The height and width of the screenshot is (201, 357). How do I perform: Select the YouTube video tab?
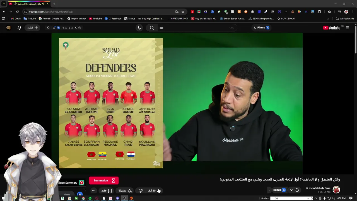click(x=29, y=4)
